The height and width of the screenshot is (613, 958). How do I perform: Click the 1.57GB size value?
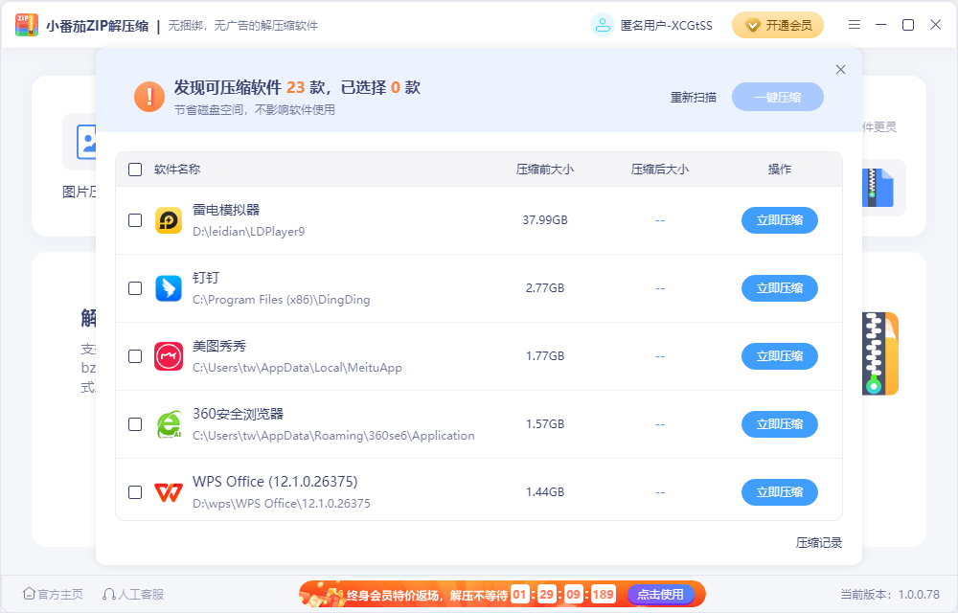[545, 423]
